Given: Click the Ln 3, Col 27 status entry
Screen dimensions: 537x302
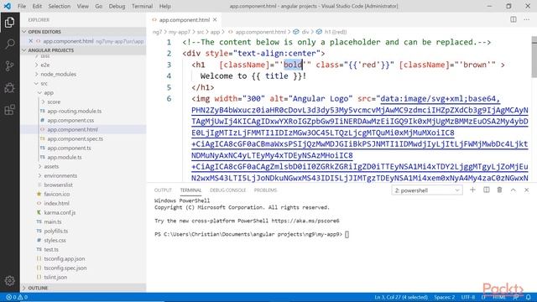Looking at the screenshot, I should point(401,297).
